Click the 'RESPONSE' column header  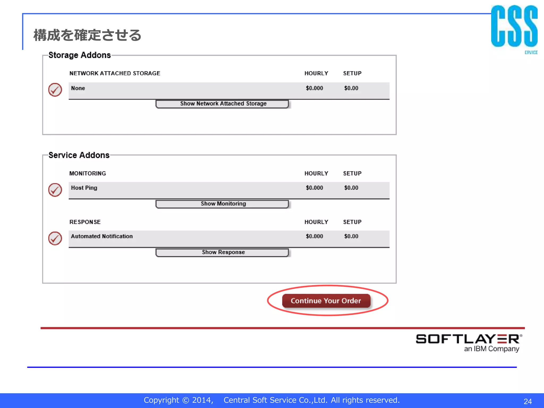(85, 222)
